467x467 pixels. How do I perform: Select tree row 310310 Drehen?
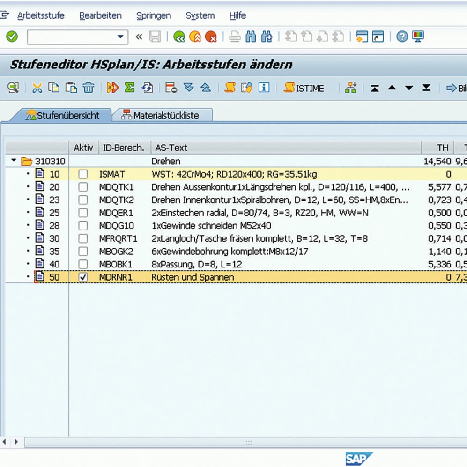236,161
